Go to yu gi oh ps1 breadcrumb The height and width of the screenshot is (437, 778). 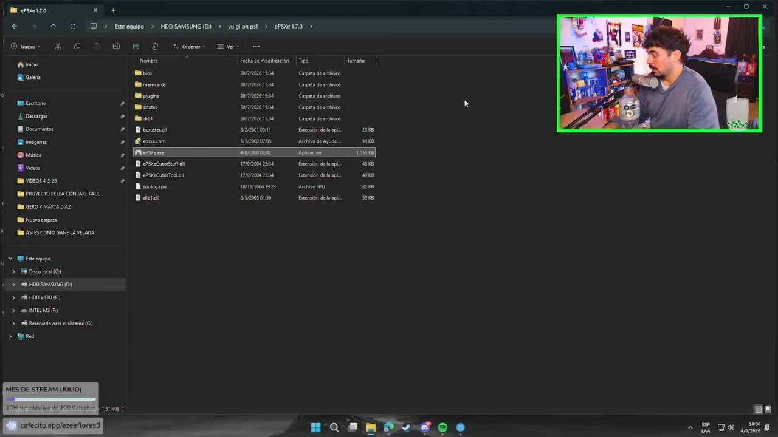pyautogui.click(x=243, y=26)
